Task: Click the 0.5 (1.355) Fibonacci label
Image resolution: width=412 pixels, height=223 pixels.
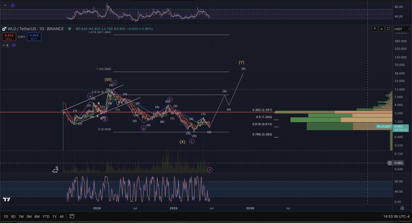Action: point(264,117)
